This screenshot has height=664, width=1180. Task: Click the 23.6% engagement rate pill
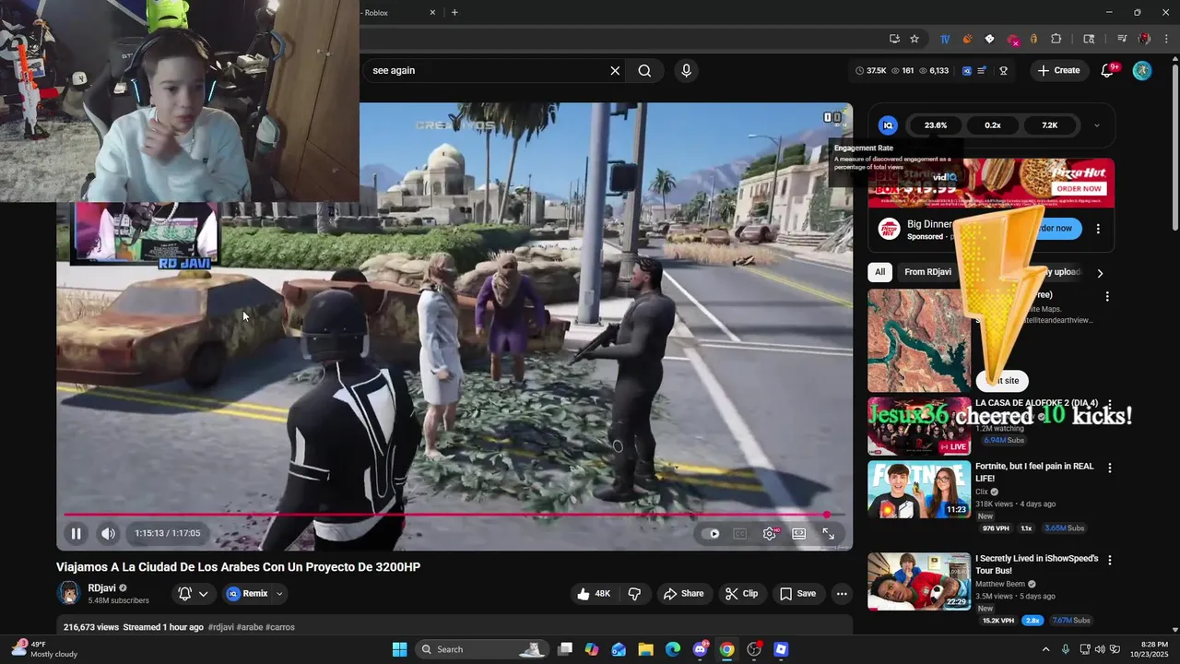point(936,125)
